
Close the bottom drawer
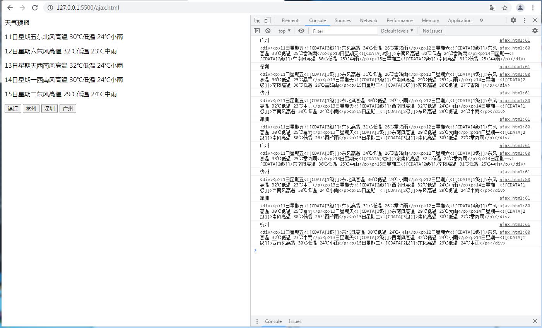[x=535, y=321]
